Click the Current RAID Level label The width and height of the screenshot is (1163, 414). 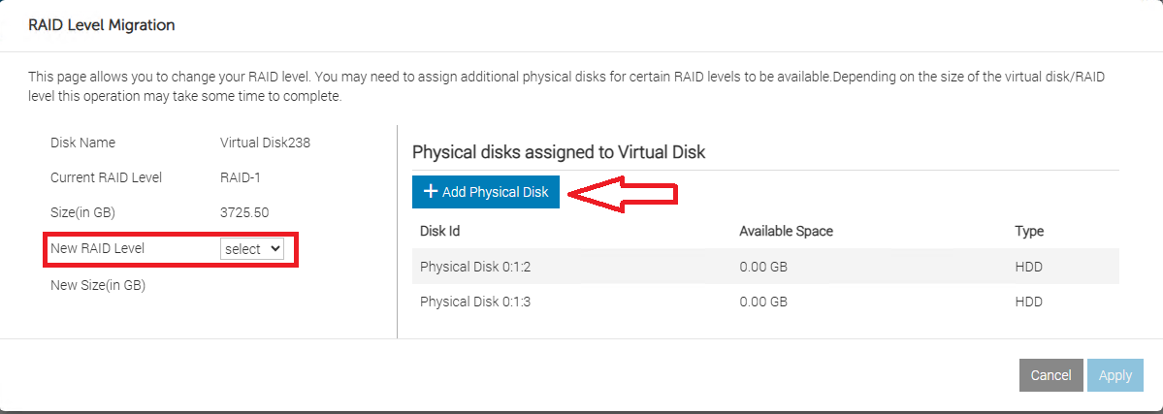tap(106, 177)
